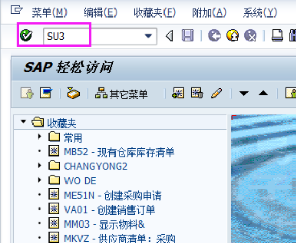Click the SAP menu flag icon

[46, 92]
